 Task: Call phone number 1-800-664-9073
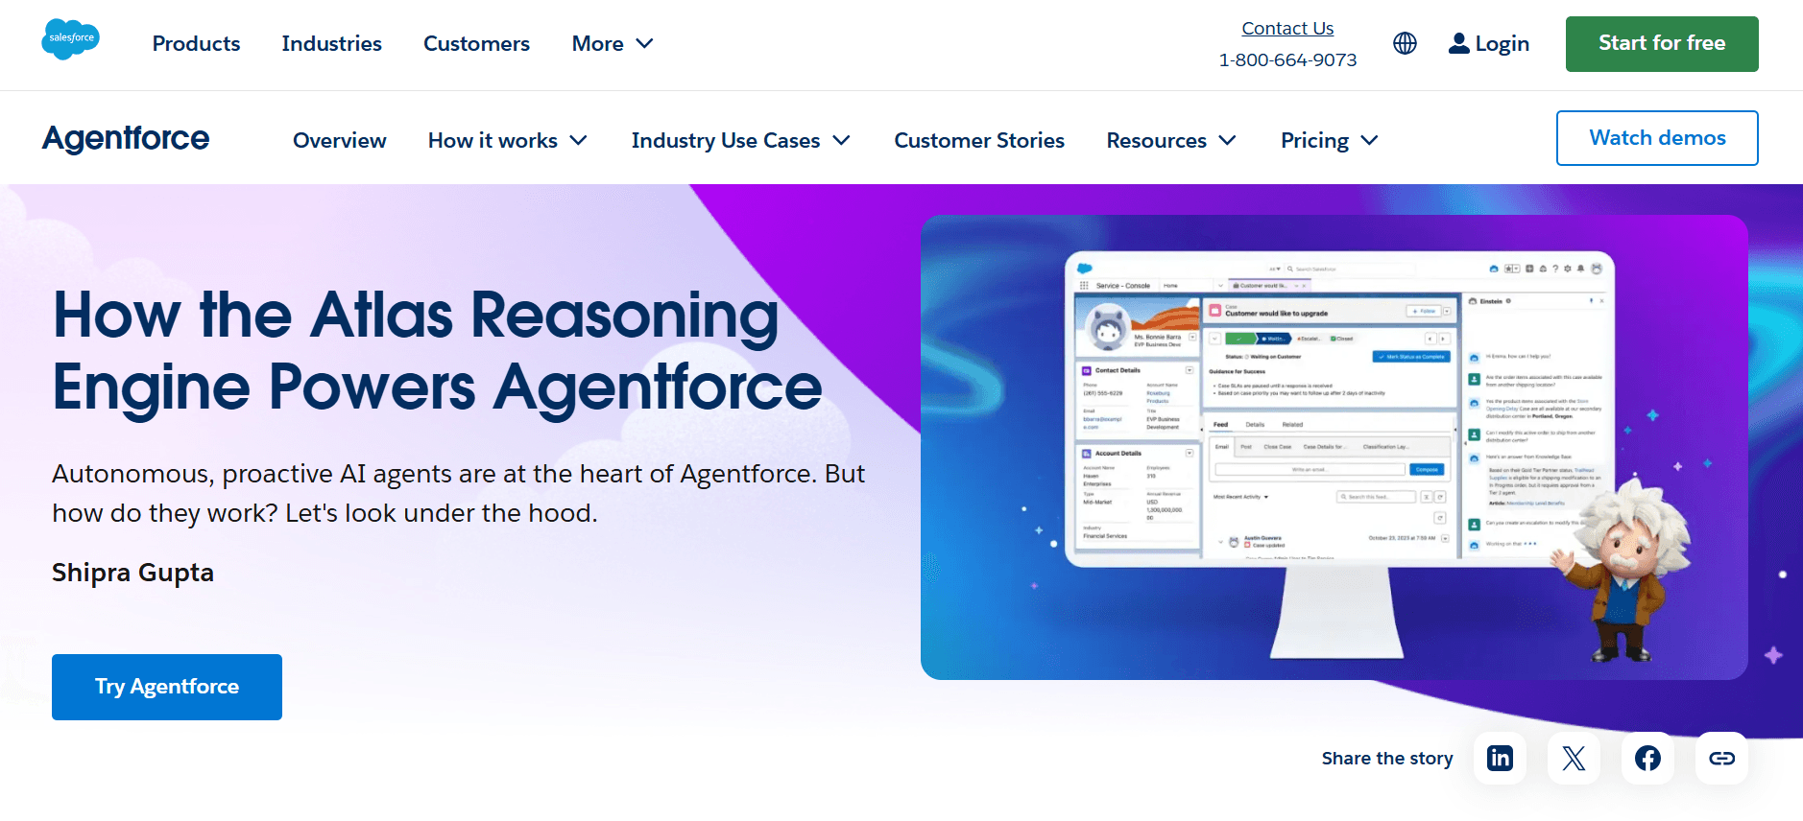[1287, 59]
